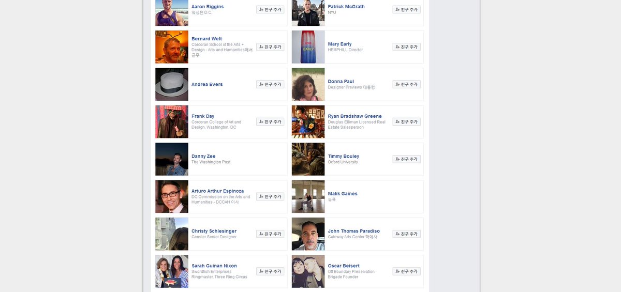The image size is (621, 292).
Task: Add Mary Early as friend
Action: (406, 47)
